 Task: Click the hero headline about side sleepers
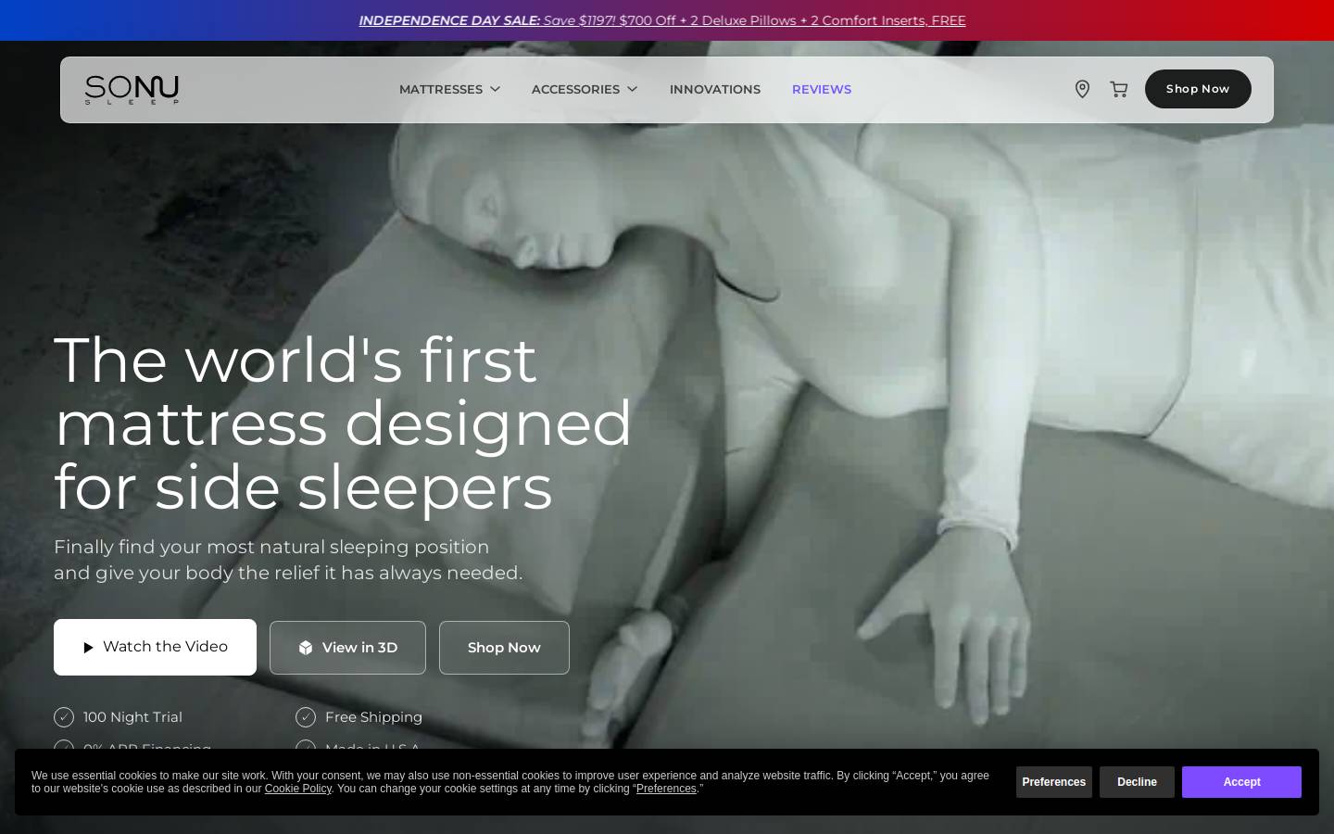tap(343, 423)
